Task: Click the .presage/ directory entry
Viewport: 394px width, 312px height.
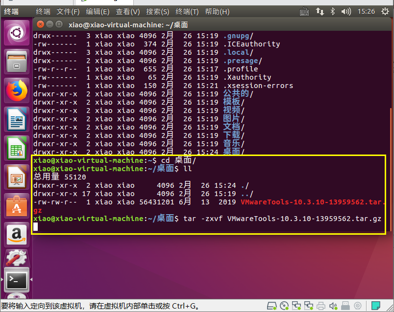Action: 243,61
